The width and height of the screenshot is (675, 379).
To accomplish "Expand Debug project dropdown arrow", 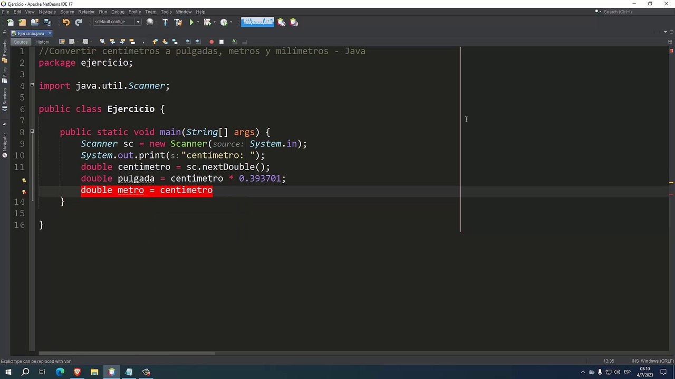I will click(215, 22).
